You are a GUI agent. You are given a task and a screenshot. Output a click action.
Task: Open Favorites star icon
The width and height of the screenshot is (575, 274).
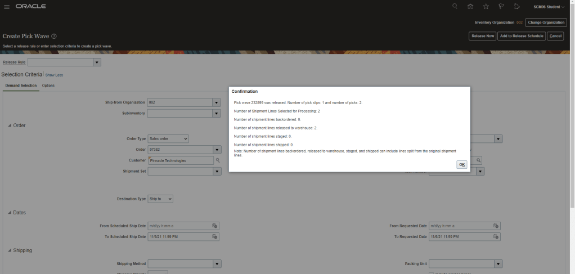tap(486, 7)
